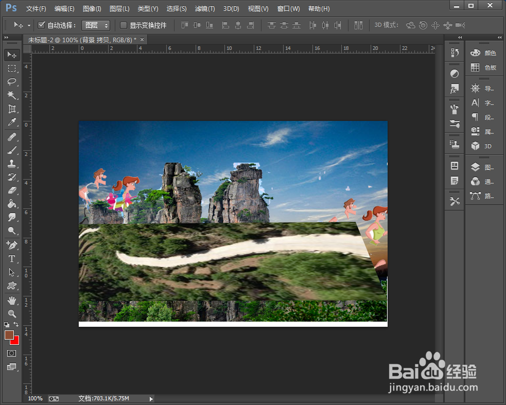Select the Brush tool

[12, 150]
